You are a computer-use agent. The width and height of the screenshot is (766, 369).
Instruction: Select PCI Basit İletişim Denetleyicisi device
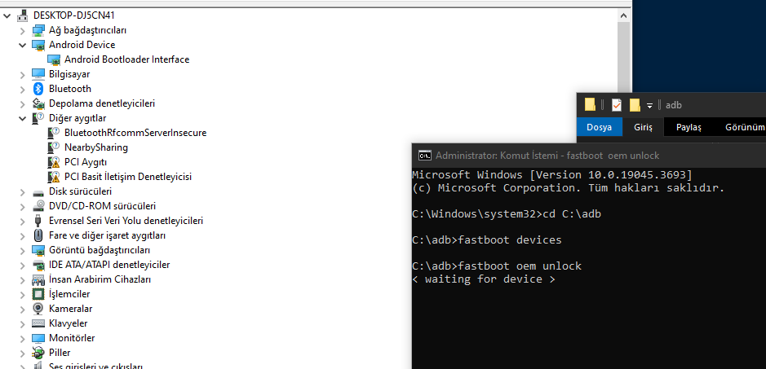[127, 177]
